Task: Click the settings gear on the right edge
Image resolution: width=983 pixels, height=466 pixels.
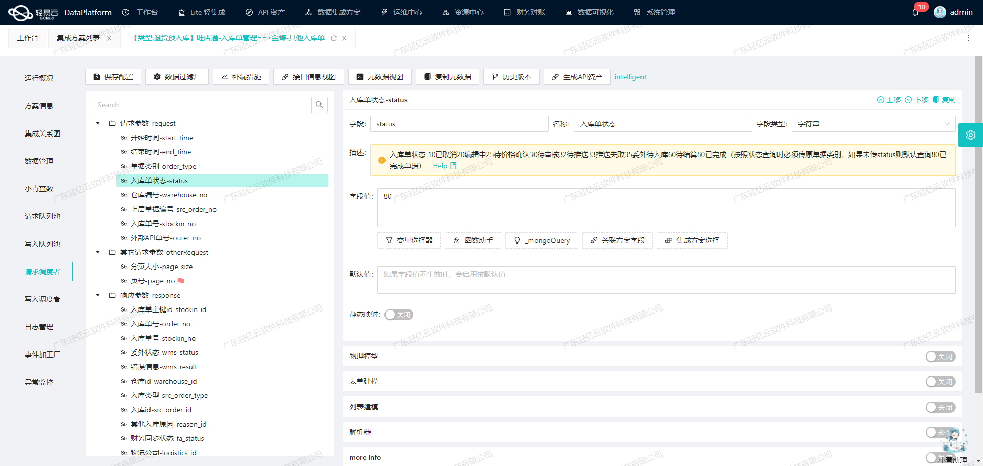Action: pos(971,135)
